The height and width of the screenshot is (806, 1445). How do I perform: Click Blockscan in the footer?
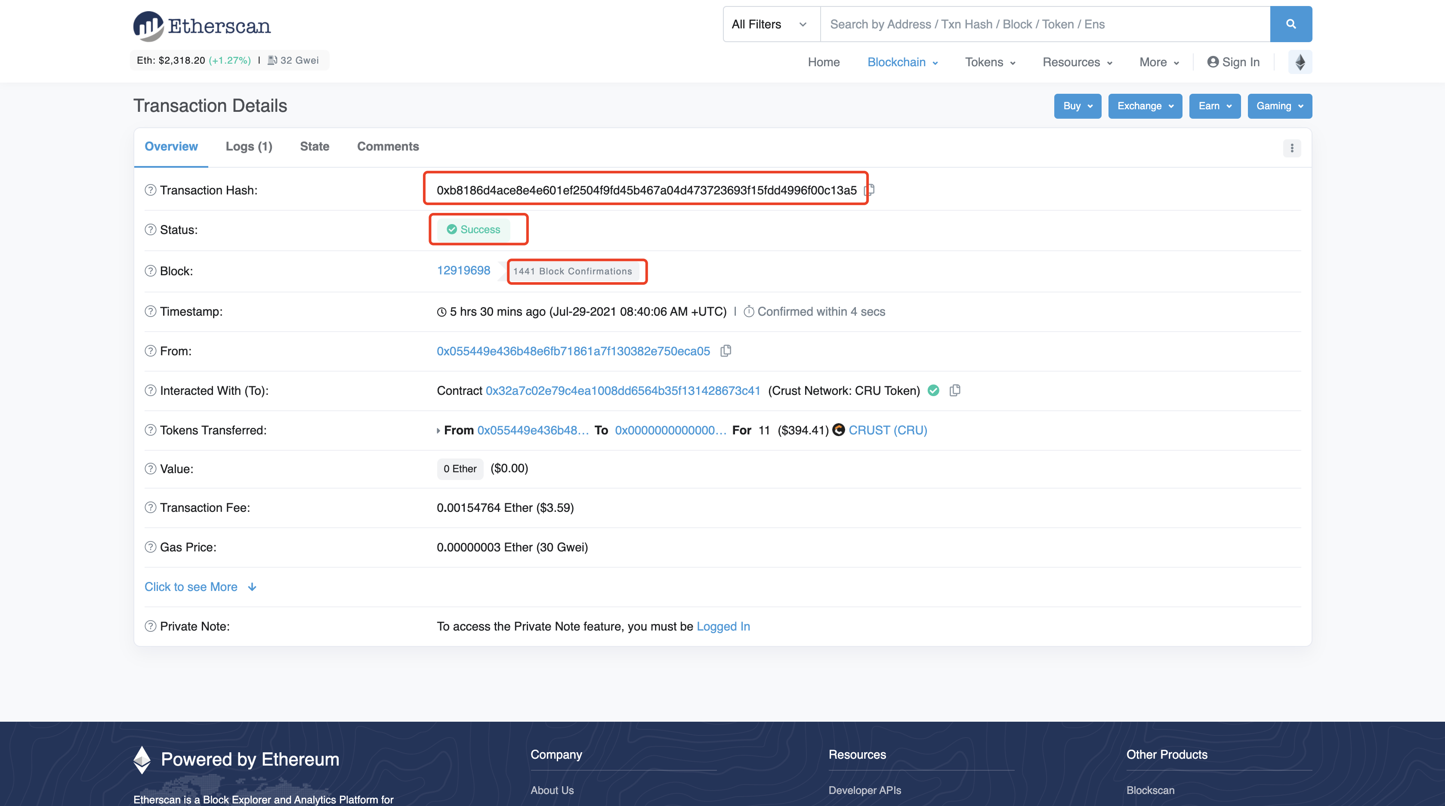(x=1150, y=790)
